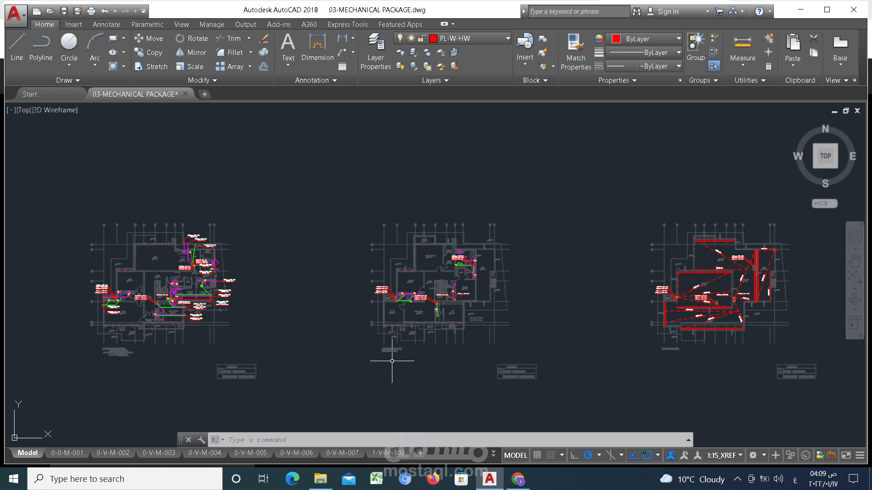Click the red ByLayer object color swatch
This screenshot has height=490, width=872.
coord(616,39)
